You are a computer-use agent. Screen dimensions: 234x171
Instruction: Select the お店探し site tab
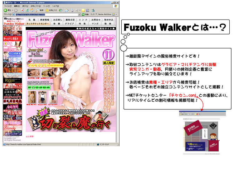click(x=58, y=20)
